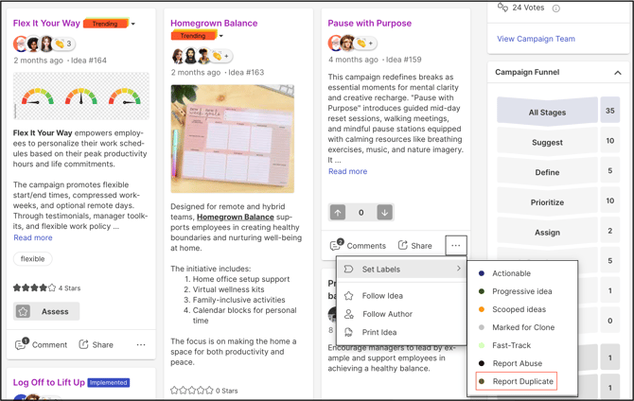Image resolution: width=634 pixels, height=401 pixels.
Task: Click the Share icon on Pause with Purpose
Action: pyautogui.click(x=403, y=246)
